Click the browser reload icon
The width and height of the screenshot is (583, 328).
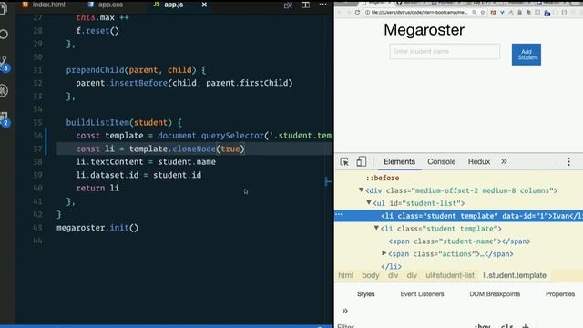pyautogui.click(x=357, y=12)
